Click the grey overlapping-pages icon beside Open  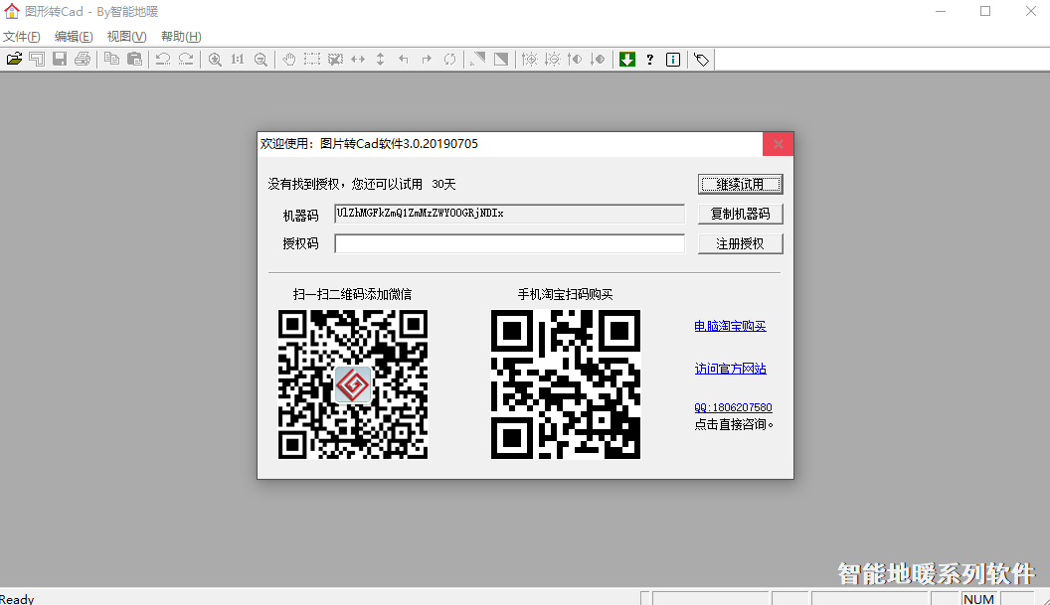tap(37, 59)
